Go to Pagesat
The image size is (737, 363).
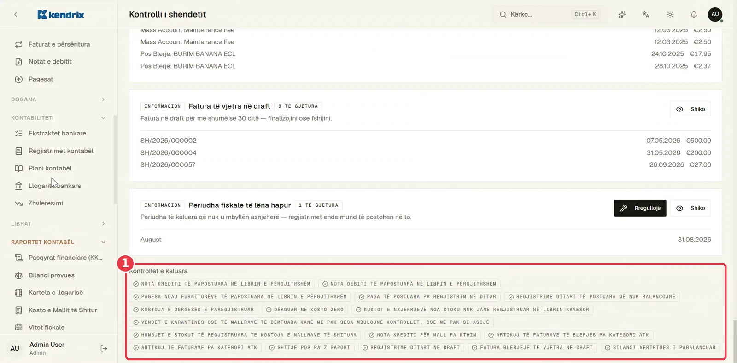41,79
